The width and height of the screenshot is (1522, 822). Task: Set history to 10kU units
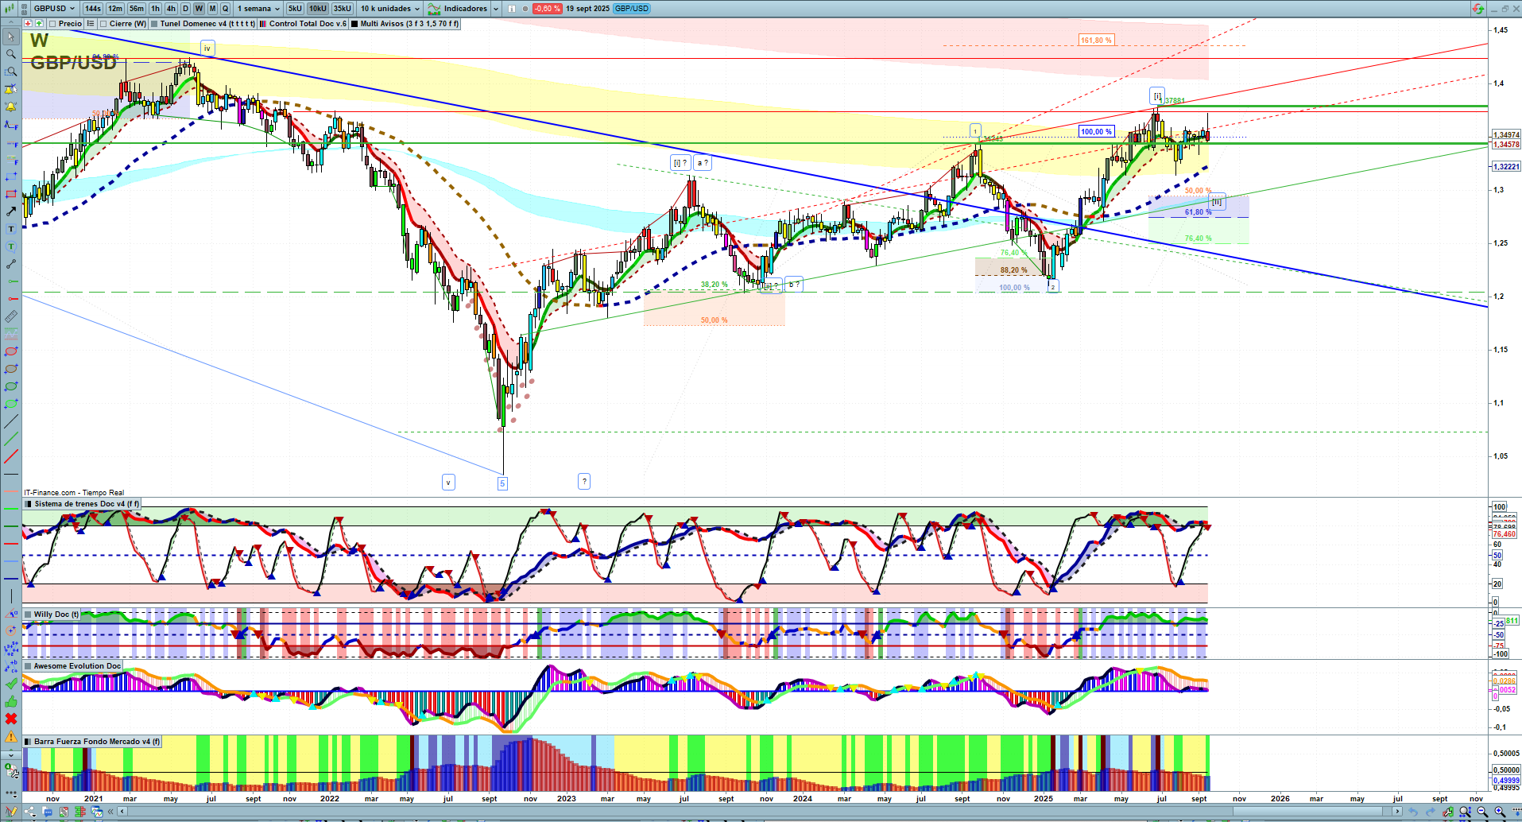pyautogui.click(x=318, y=9)
